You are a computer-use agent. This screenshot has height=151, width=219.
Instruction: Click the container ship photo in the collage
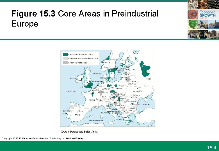(214, 24)
